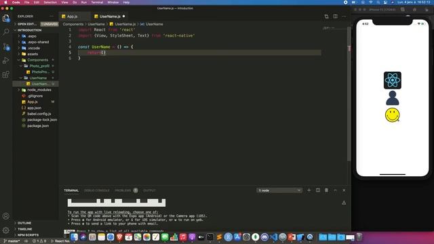Collapse the Components folder
This screenshot has width=434, height=244.
click(35, 60)
